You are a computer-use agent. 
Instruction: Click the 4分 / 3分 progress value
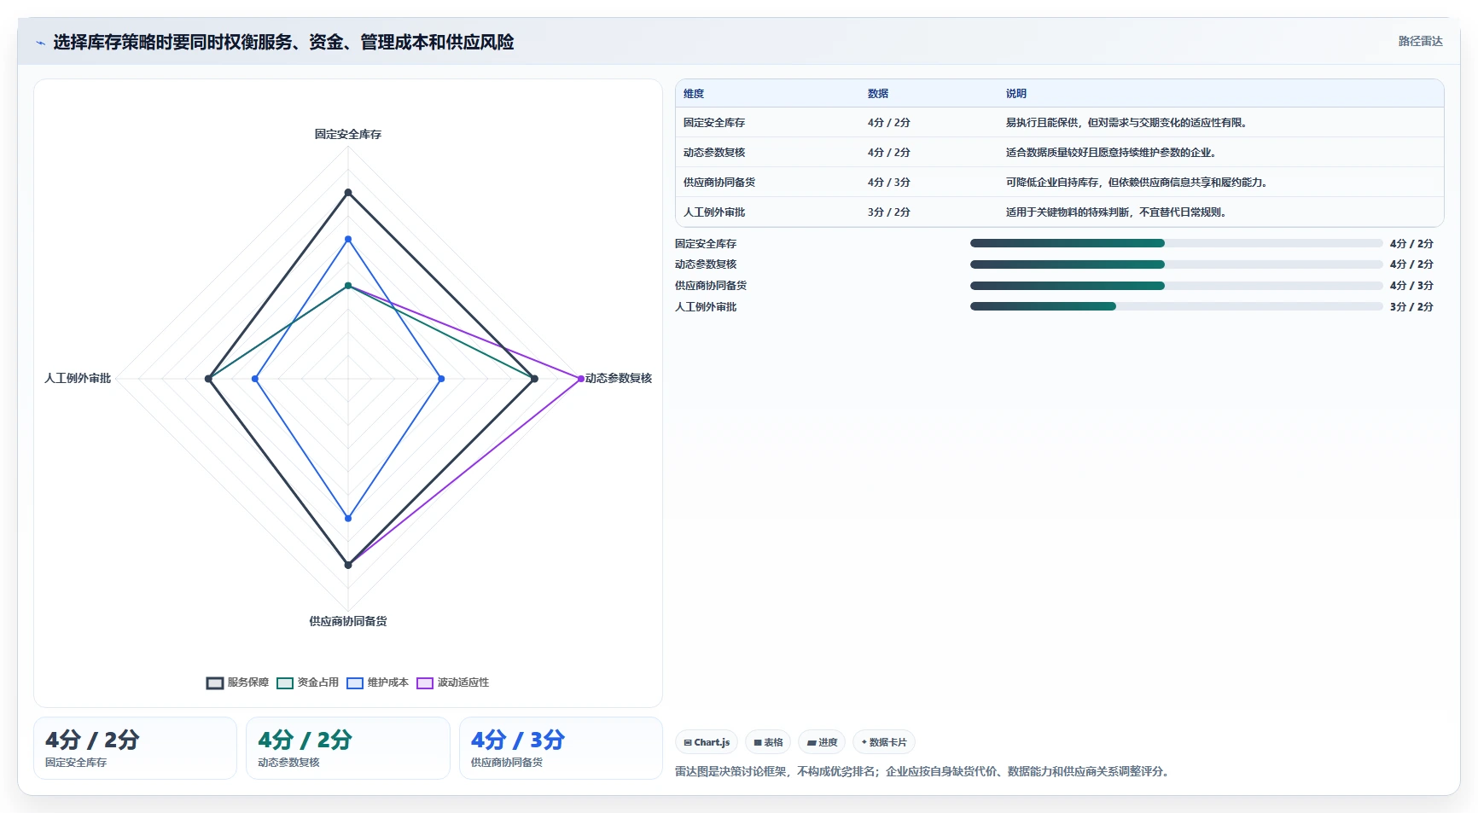(x=1411, y=286)
